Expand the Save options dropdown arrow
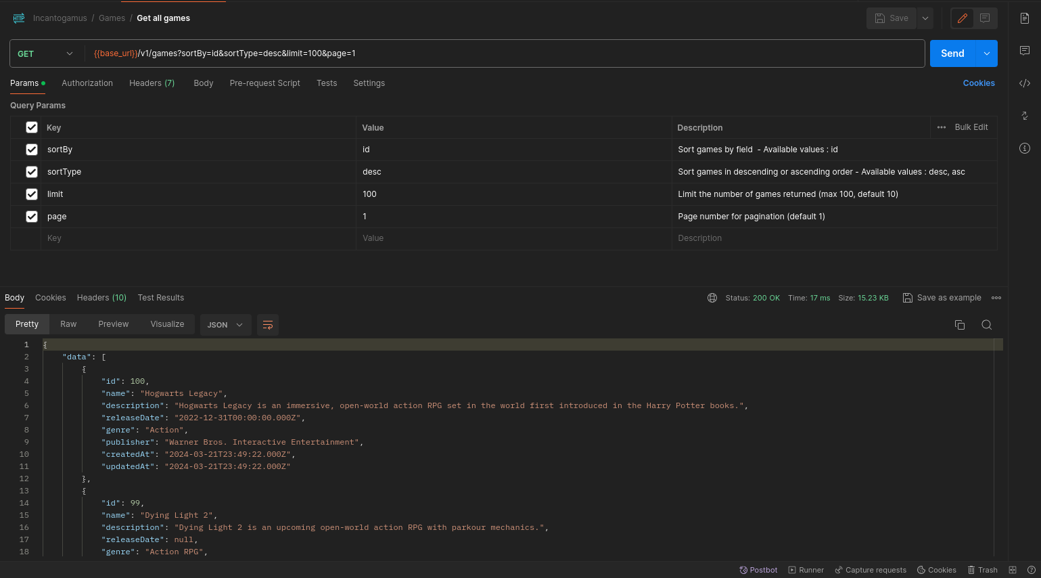 pyautogui.click(x=925, y=18)
